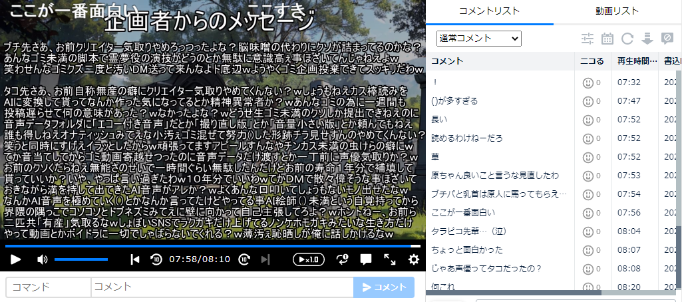Sort by the コメント column header

tap(500, 61)
